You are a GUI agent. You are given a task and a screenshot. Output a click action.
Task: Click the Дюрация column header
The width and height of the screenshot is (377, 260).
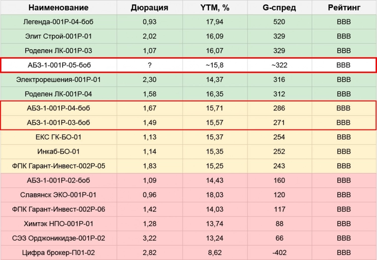[x=149, y=7]
